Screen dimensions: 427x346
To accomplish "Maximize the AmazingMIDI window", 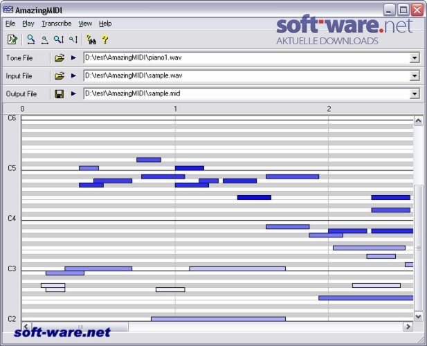I will (x=403, y=10).
